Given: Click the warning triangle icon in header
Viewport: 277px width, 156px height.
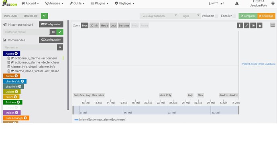Looking at the screenshot, I should point(237,3).
